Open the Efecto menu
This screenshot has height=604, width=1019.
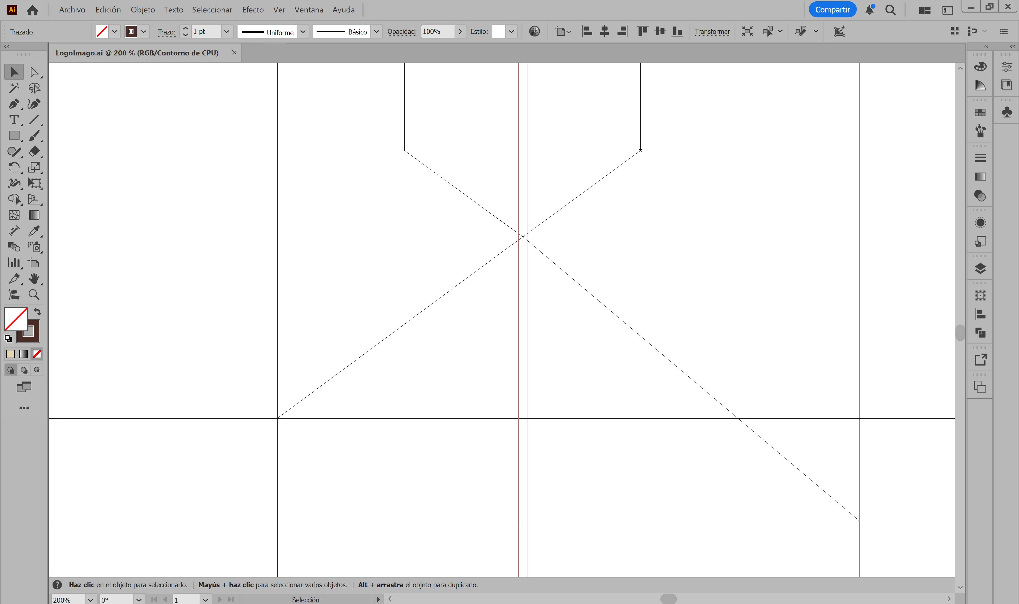coord(253,10)
